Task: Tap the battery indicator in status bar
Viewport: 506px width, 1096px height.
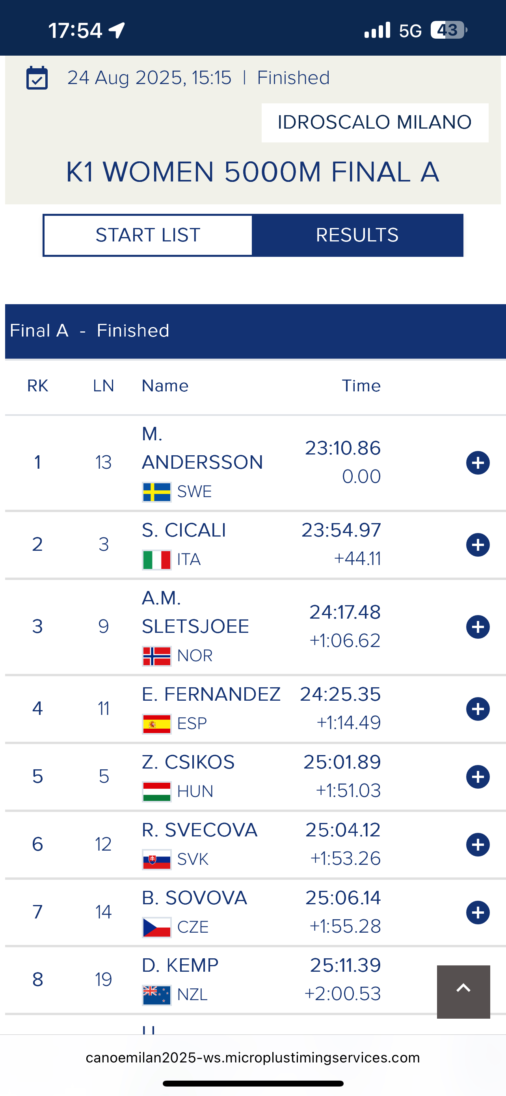Action: 448,30
